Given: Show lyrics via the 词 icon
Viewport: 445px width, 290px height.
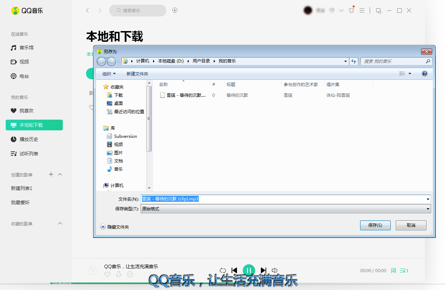Looking at the screenshot, I should [x=393, y=270].
